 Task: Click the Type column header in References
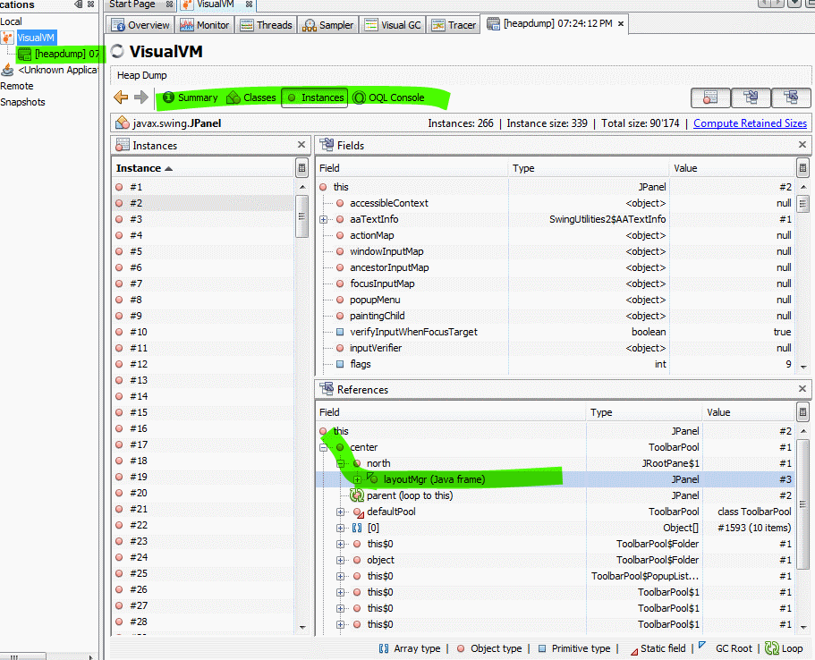tap(644, 412)
